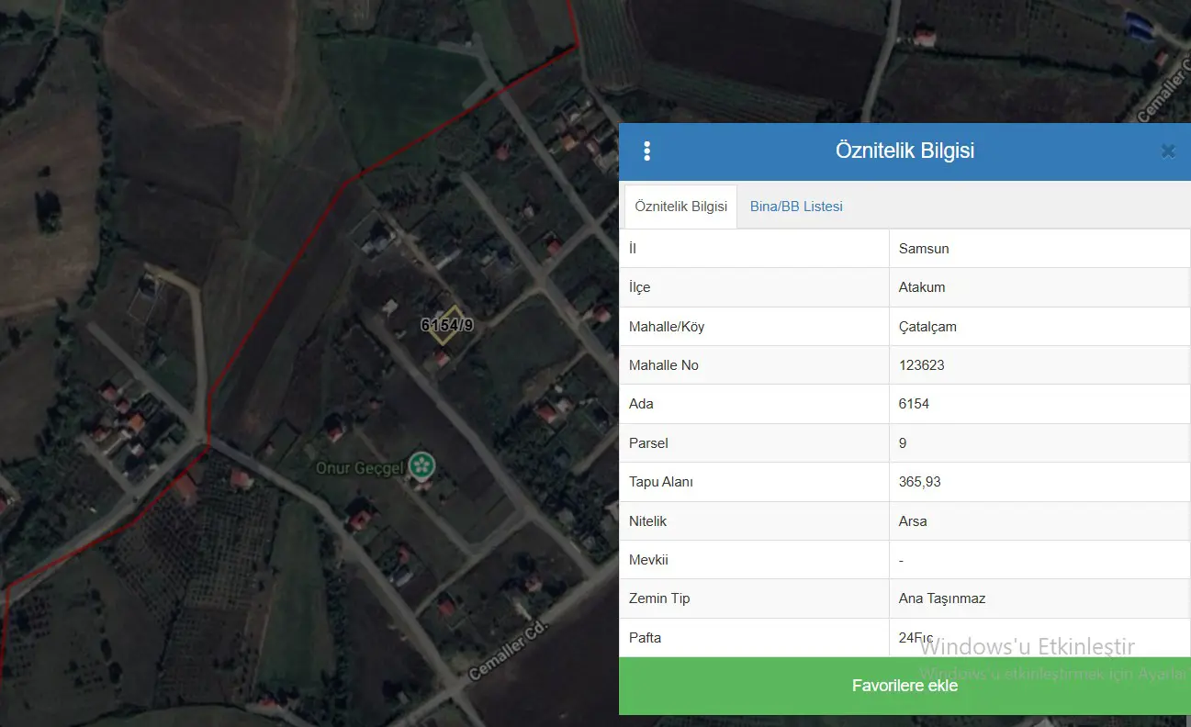
Task: Select the yellow outlined parcel 6154/9
Action: click(444, 325)
